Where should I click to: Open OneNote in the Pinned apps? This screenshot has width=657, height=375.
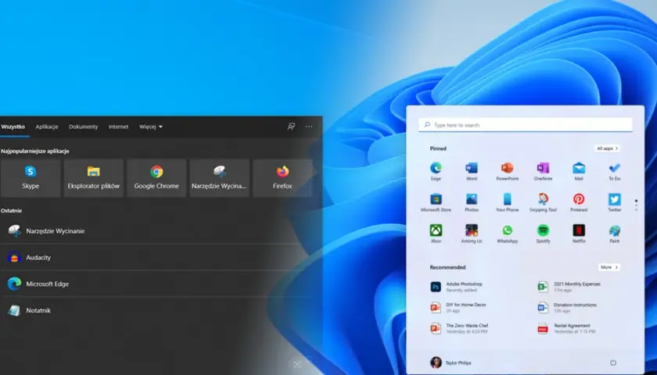(543, 172)
